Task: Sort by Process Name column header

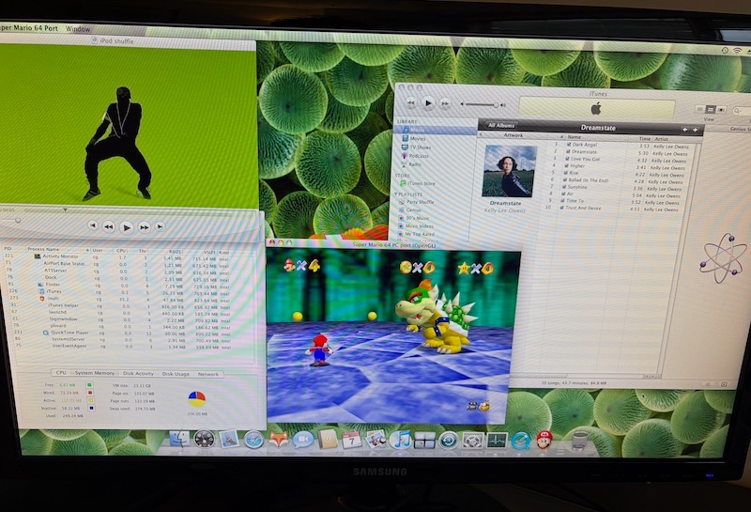Action: coord(57,249)
